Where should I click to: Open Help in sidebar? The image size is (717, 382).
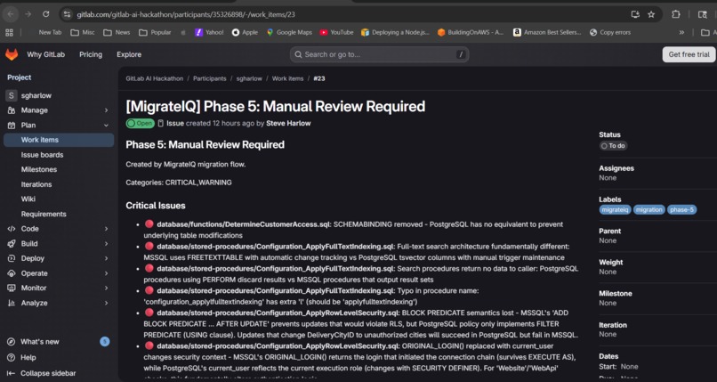tap(28, 357)
